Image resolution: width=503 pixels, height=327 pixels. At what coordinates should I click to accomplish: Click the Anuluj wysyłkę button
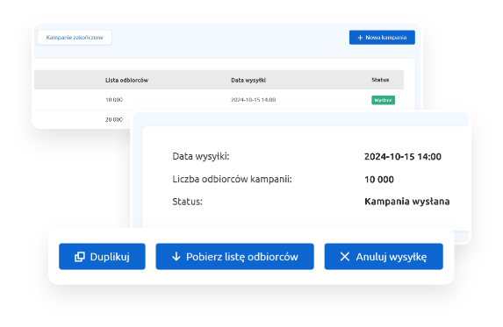pos(384,257)
